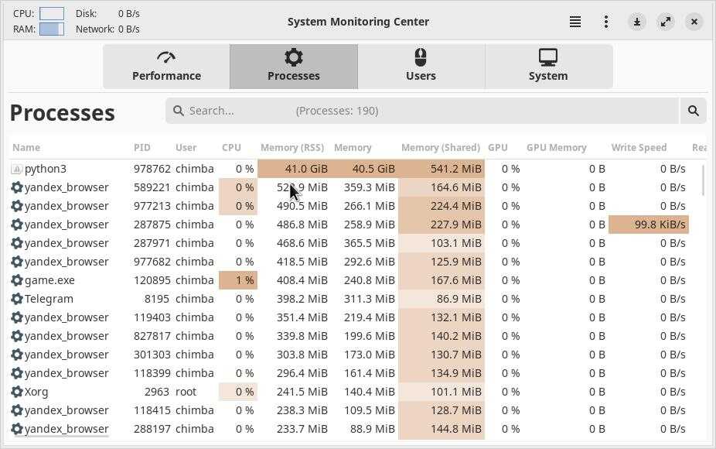Click the game.exe gear icon

point(17,280)
